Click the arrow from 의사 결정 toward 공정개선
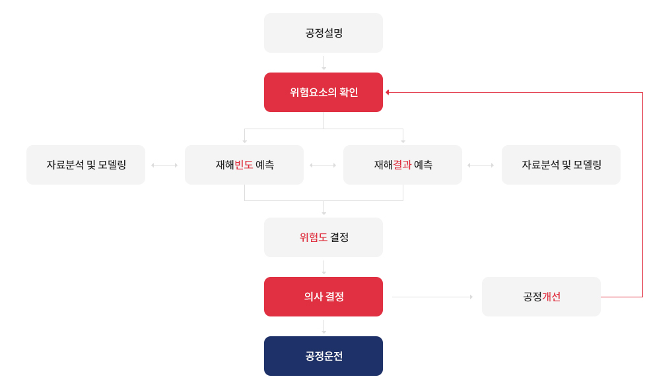The width and height of the screenshot is (647, 389). (432, 297)
